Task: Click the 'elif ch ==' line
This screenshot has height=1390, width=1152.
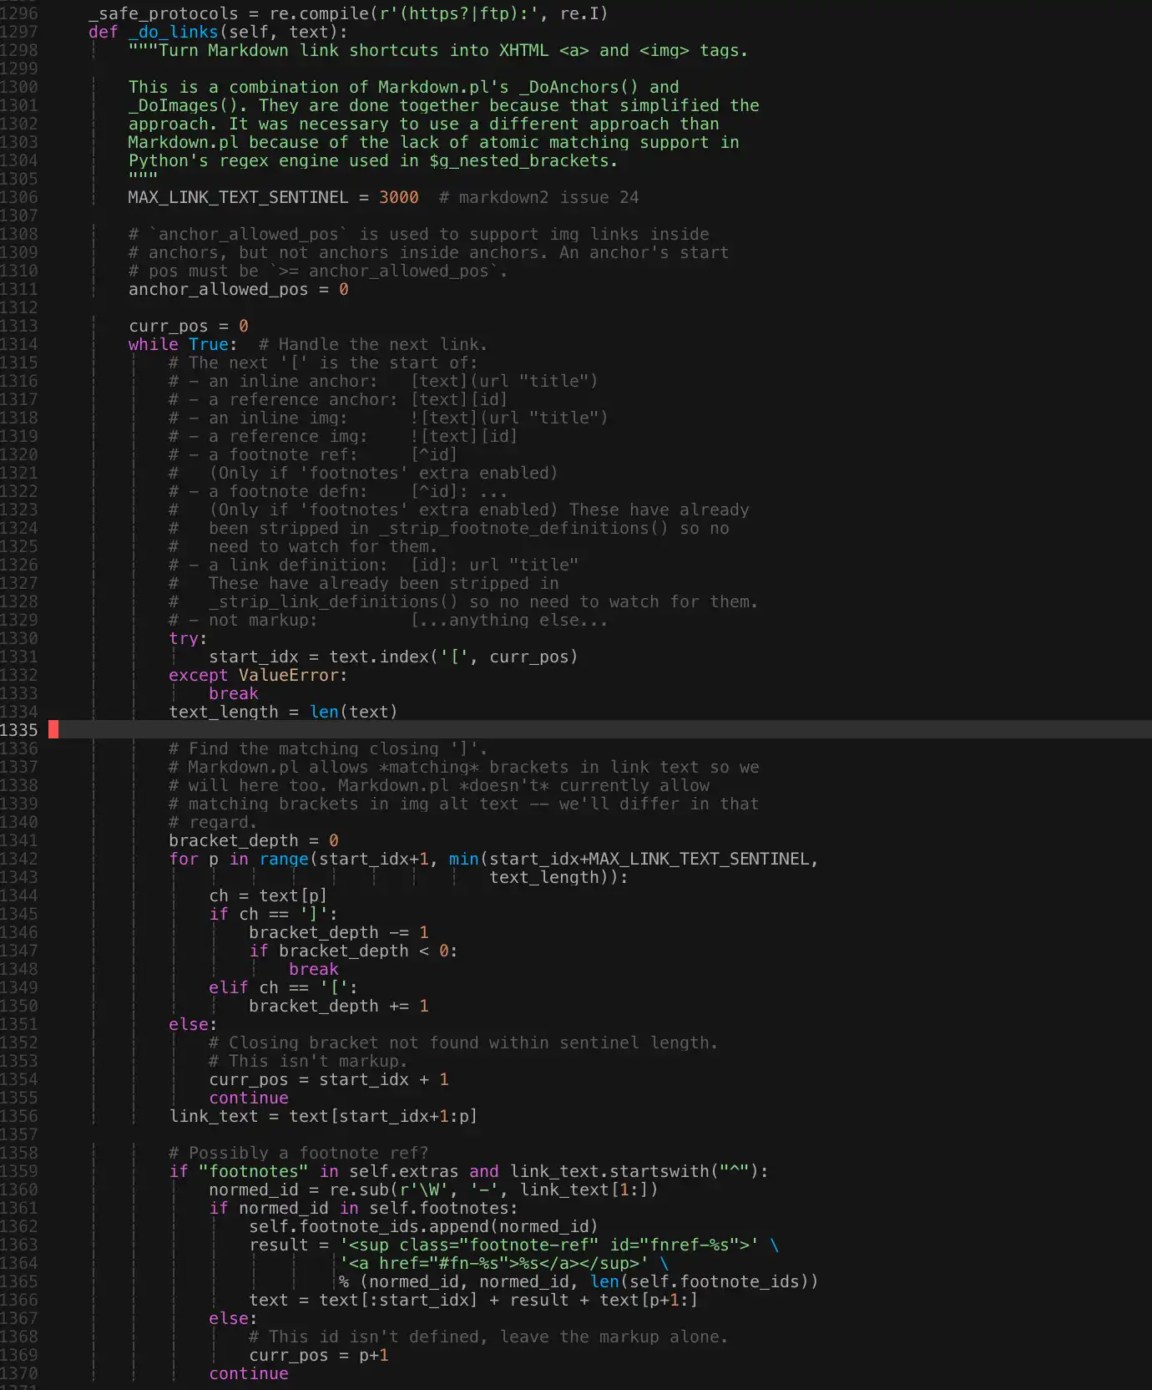Action: 282,987
